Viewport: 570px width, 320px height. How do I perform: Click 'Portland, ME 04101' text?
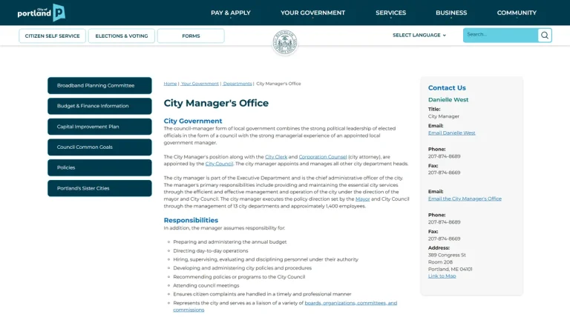450,269
